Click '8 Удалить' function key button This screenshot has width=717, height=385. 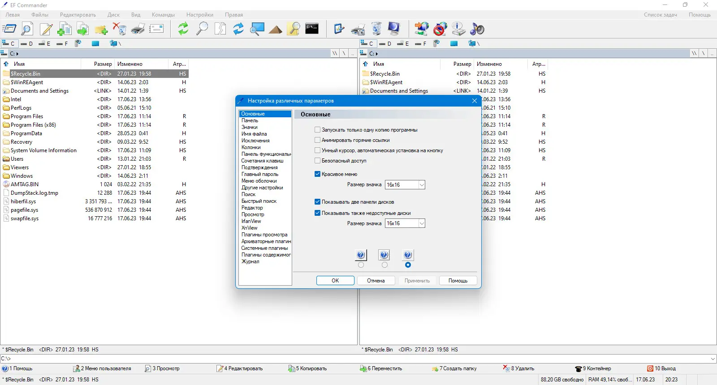(519, 368)
